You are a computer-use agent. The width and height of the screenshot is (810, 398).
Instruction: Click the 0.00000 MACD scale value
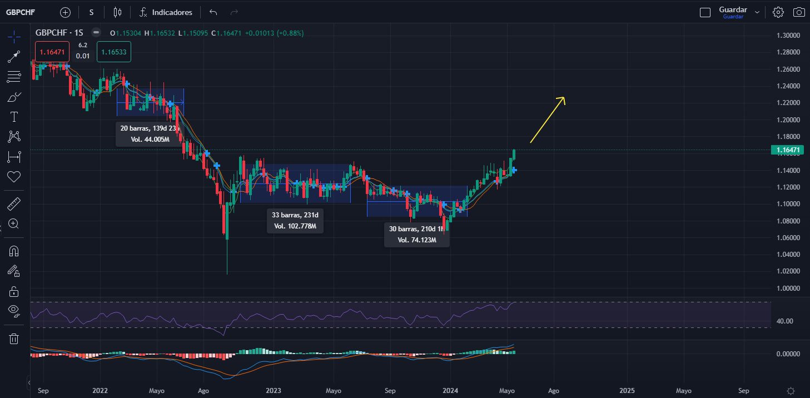click(x=789, y=354)
